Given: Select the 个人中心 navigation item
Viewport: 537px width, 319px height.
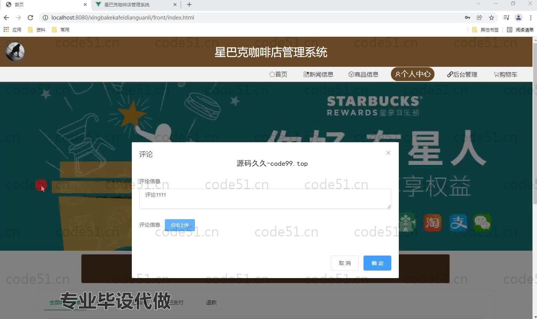Looking at the screenshot, I should (x=413, y=74).
